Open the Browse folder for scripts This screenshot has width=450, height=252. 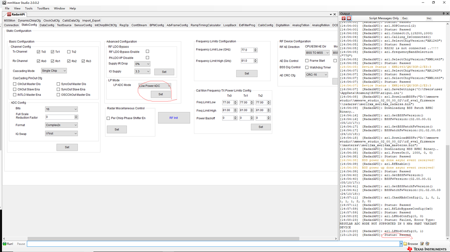[x=410, y=244]
